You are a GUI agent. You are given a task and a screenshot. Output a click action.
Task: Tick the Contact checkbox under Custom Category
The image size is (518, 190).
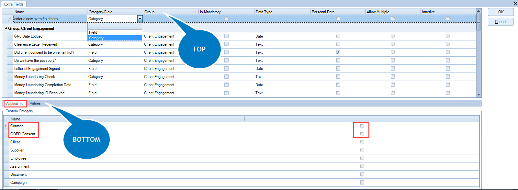coord(362,126)
